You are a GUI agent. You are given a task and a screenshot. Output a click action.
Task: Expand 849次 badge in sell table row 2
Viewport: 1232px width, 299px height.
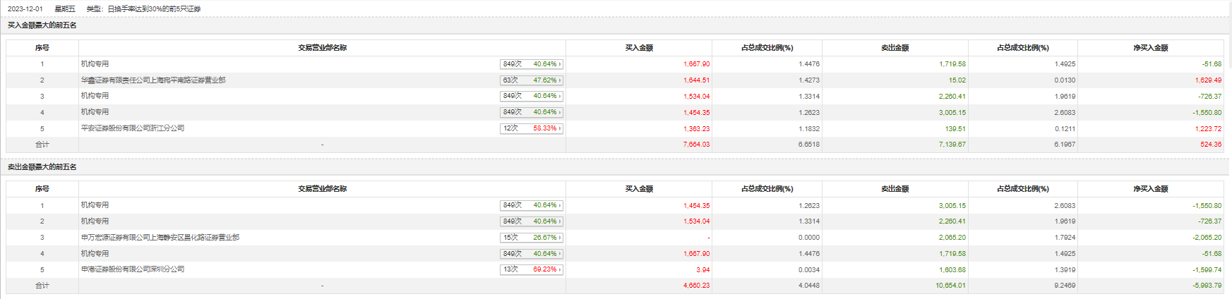[531, 221]
